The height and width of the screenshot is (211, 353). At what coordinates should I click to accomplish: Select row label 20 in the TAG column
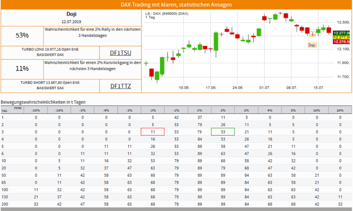point(3,168)
